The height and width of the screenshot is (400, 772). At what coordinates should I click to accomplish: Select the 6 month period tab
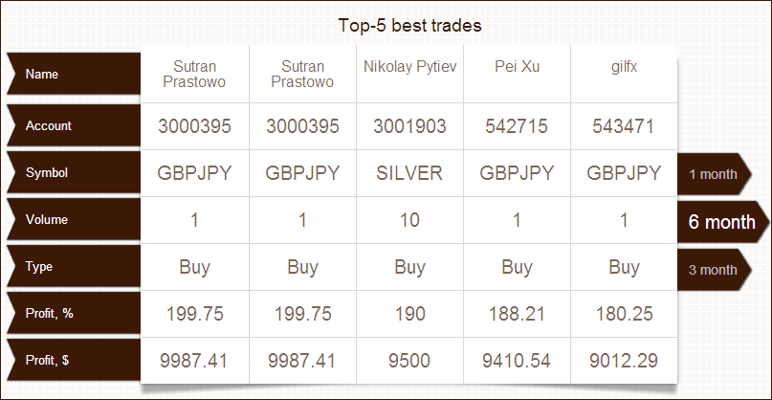click(x=722, y=221)
